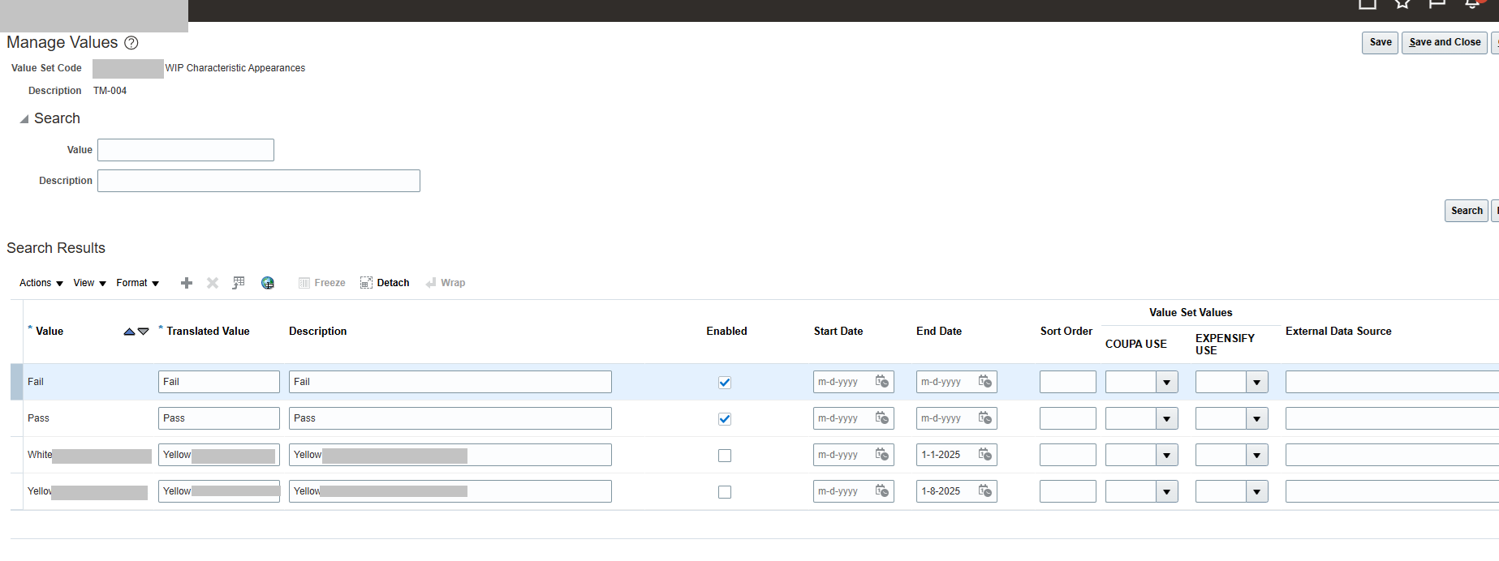The width and height of the screenshot is (1499, 561).
Task: Open Start Date calendar for last Yellow row
Action: point(882,491)
